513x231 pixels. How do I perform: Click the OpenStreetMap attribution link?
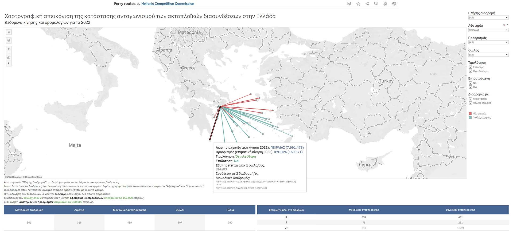(32, 177)
